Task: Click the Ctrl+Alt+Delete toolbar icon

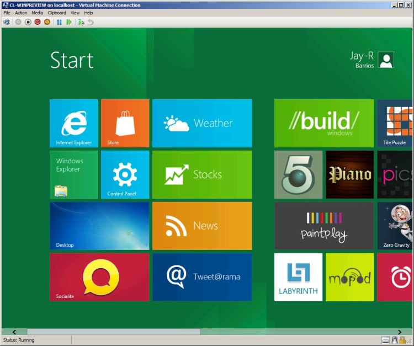Action: 7,22
